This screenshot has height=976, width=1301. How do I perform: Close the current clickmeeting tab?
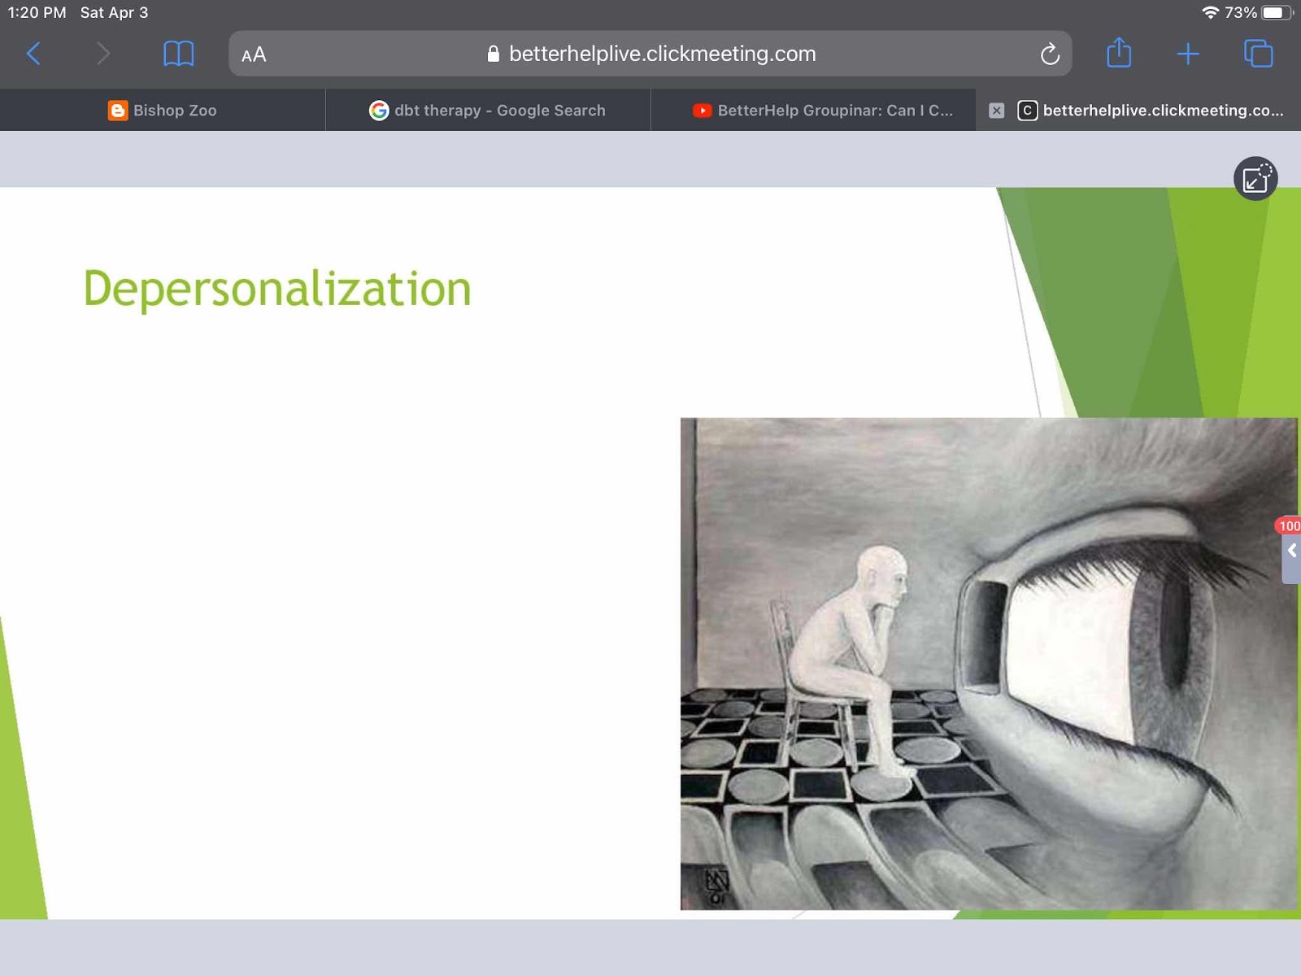[x=996, y=111]
